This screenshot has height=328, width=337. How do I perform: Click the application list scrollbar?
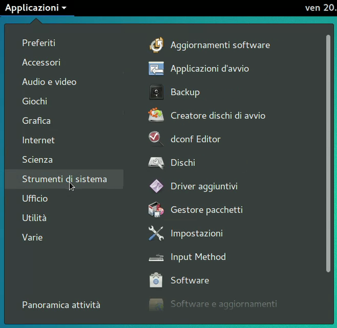coord(328,153)
